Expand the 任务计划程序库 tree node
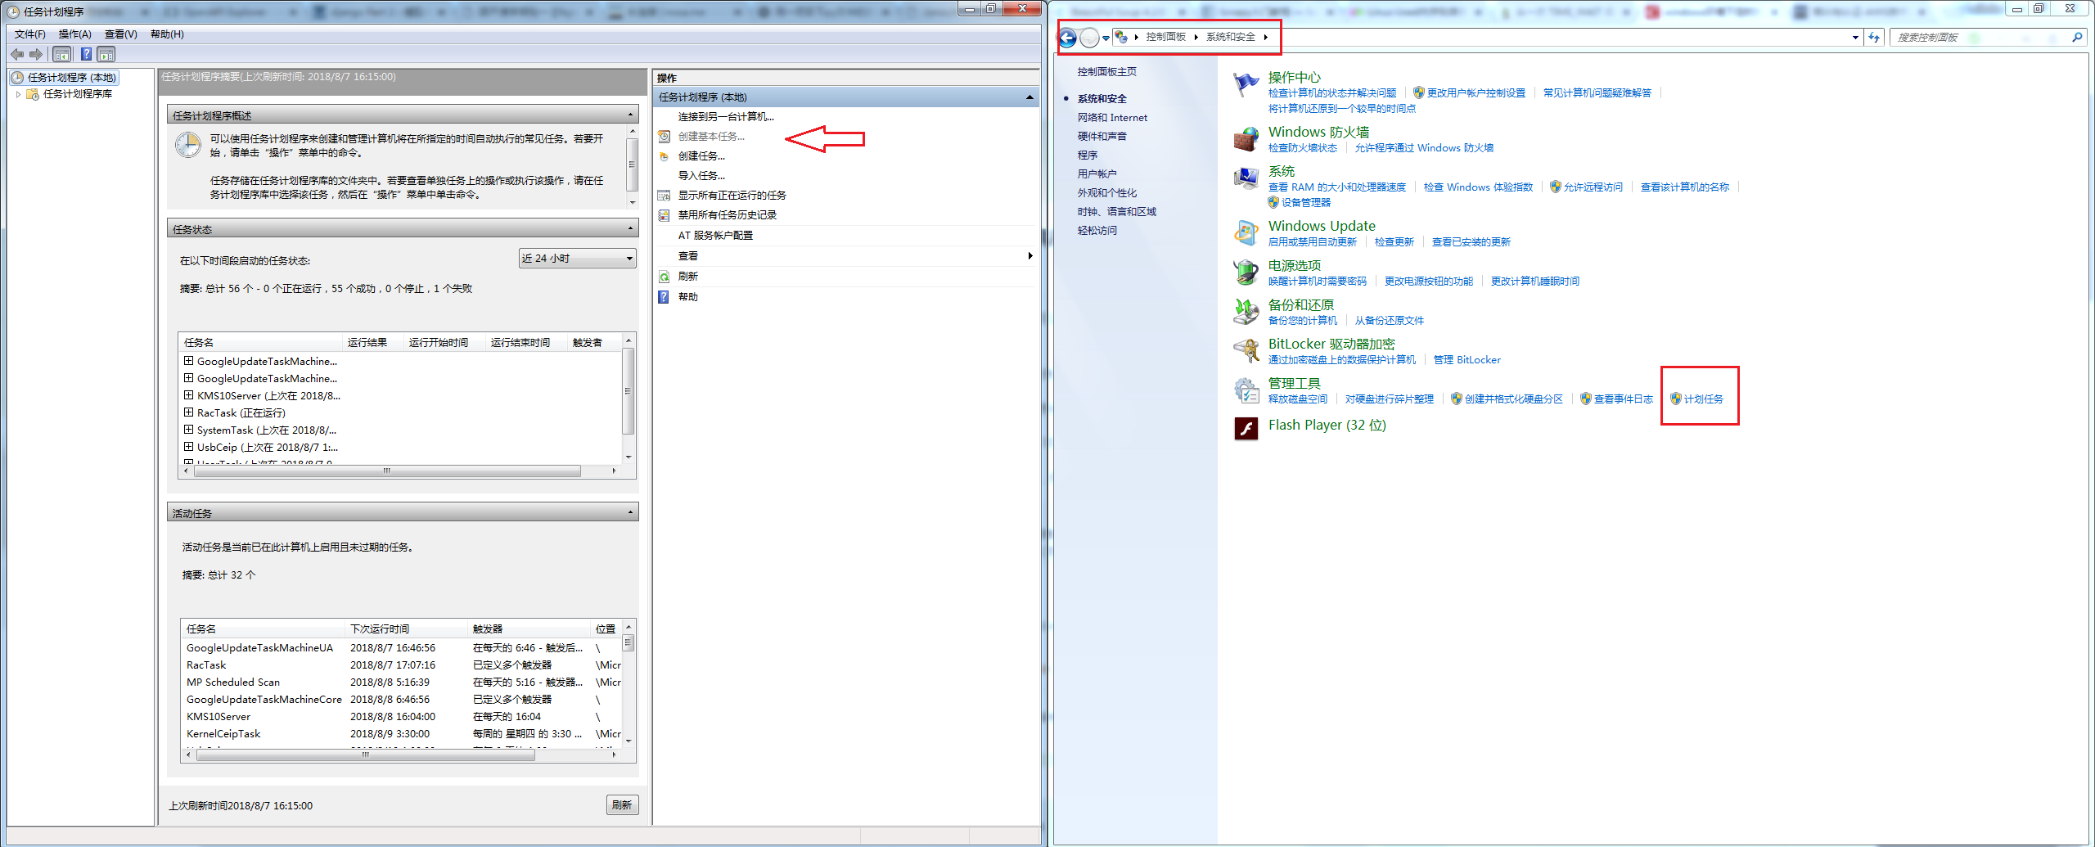Screen dimensions: 2095x847 18,94
